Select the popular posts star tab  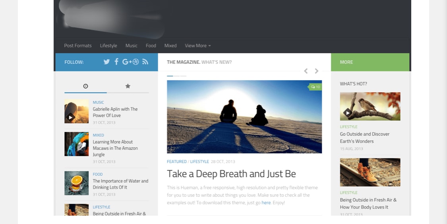click(128, 86)
